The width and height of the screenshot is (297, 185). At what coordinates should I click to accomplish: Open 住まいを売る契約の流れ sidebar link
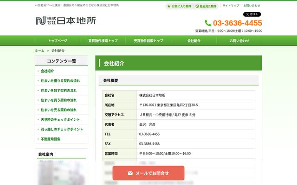58,110
